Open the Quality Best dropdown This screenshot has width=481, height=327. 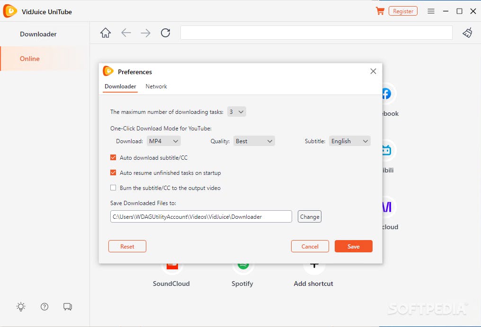pyautogui.click(x=254, y=141)
